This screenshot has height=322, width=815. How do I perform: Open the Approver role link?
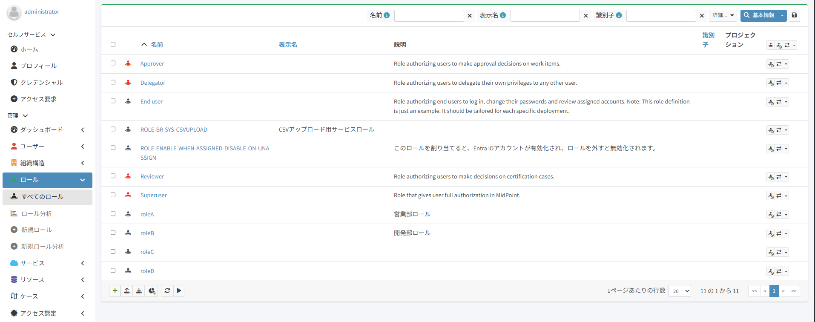[x=152, y=63]
